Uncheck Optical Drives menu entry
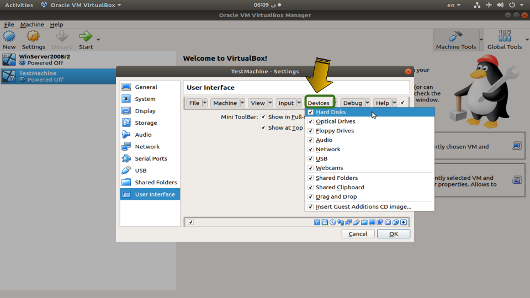Viewport: 530px width, 298px height. [x=311, y=121]
